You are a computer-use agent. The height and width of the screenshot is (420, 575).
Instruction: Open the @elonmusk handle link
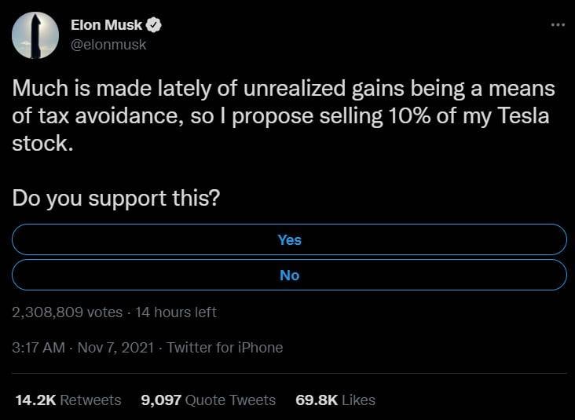[108, 45]
